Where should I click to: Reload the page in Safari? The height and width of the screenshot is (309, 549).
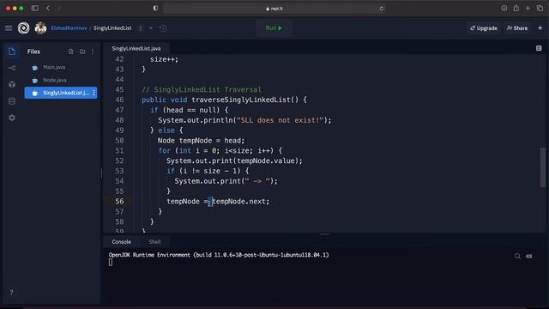[x=381, y=9]
